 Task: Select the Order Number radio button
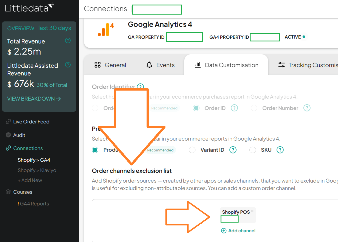point(254,108)
